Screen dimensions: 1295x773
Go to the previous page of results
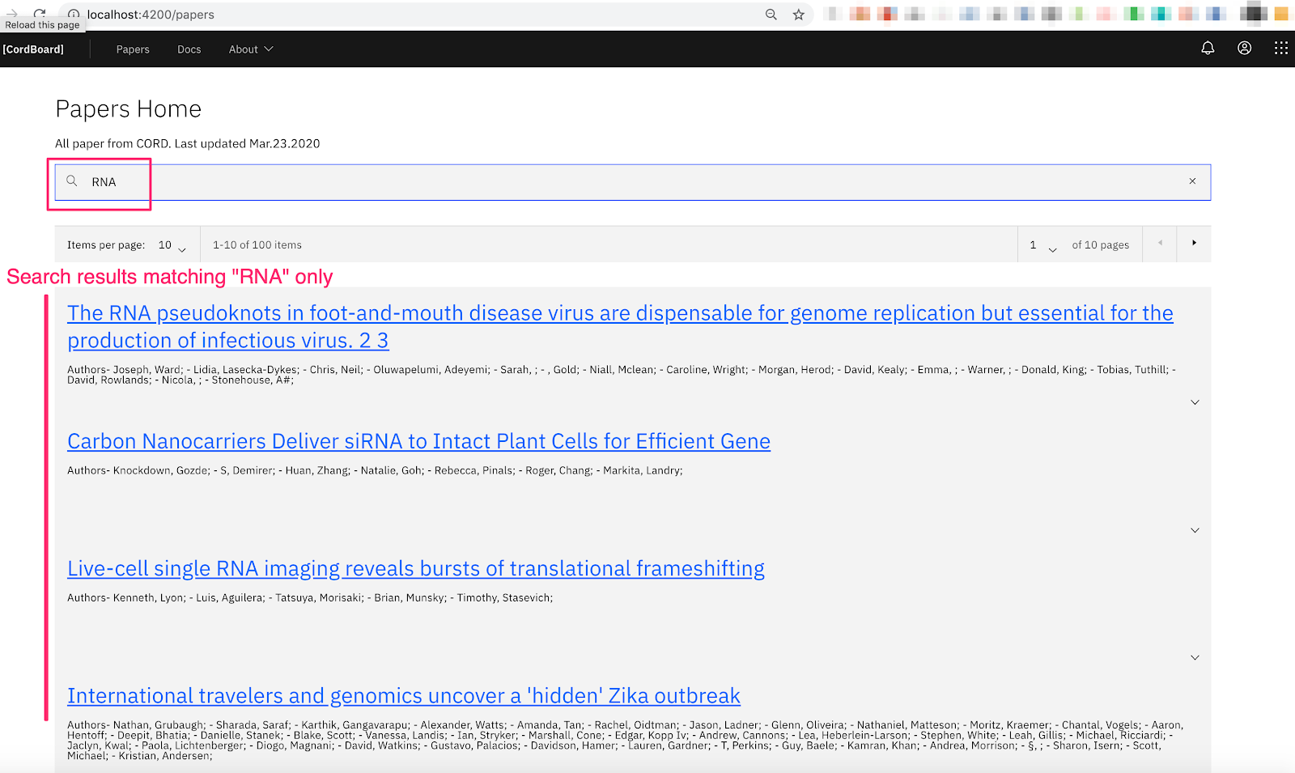pos(1160,243)
